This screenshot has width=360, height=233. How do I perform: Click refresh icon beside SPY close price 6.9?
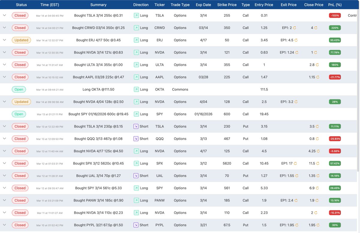317,188
